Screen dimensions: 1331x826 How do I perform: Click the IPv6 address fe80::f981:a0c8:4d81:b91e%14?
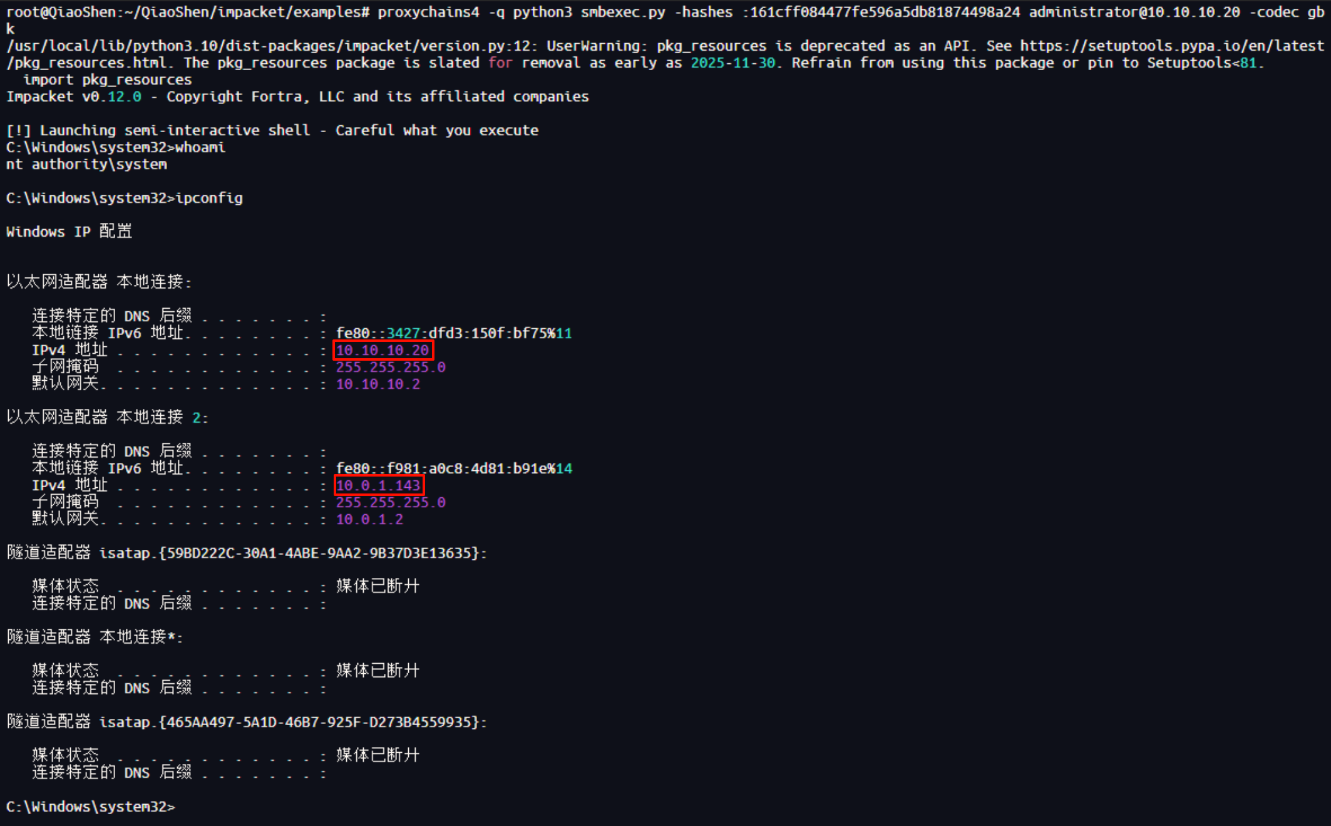coord(453,468)
